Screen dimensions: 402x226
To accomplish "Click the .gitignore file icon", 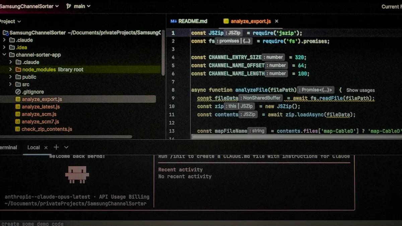I will coord(18,92).
